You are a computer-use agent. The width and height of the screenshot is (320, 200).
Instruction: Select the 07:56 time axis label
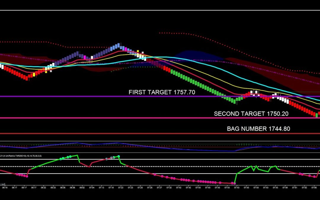pyautogui.click(x=314, y=187)
